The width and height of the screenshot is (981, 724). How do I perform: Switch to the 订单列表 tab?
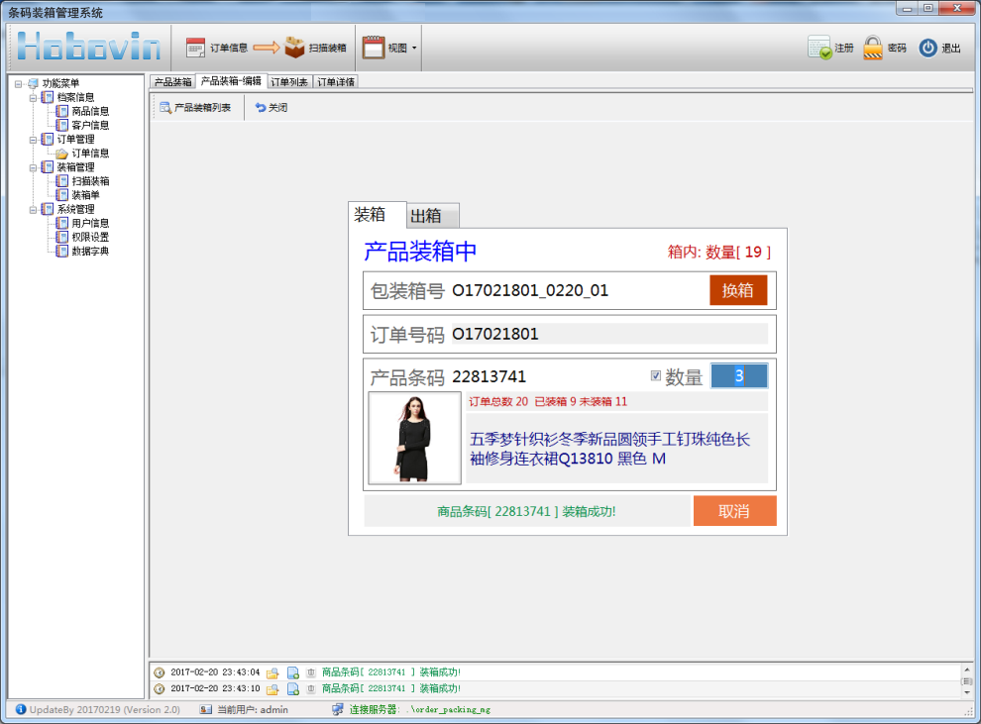tap(289, 82)
